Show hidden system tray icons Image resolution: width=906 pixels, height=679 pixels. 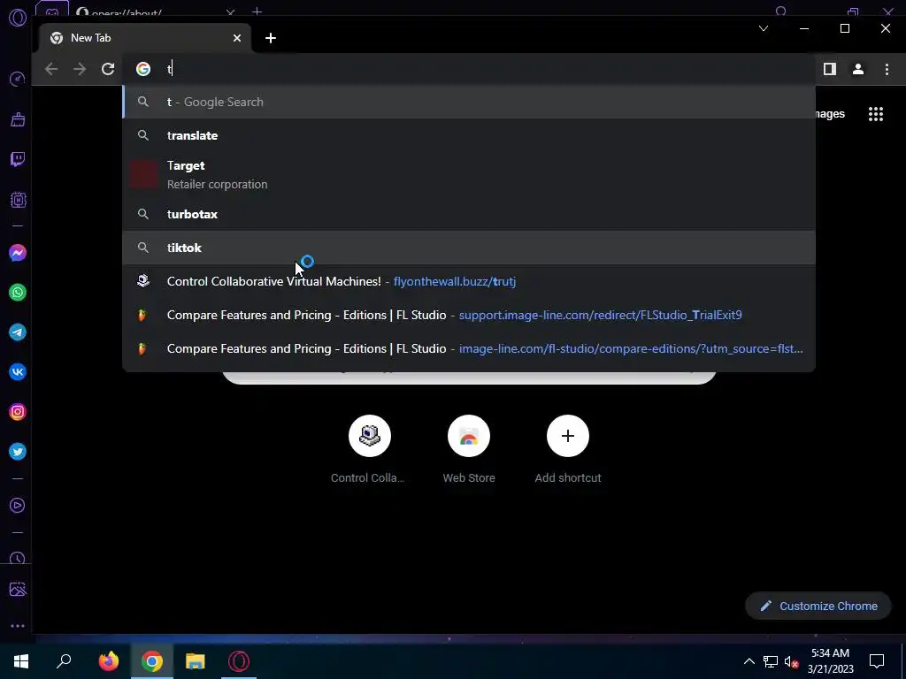click(x=749, y=661)
